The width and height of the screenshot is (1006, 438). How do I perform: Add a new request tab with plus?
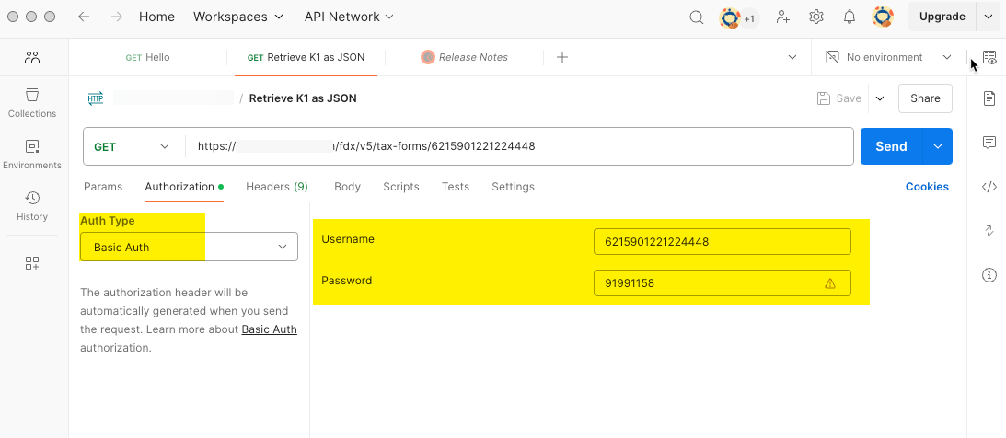562,57
